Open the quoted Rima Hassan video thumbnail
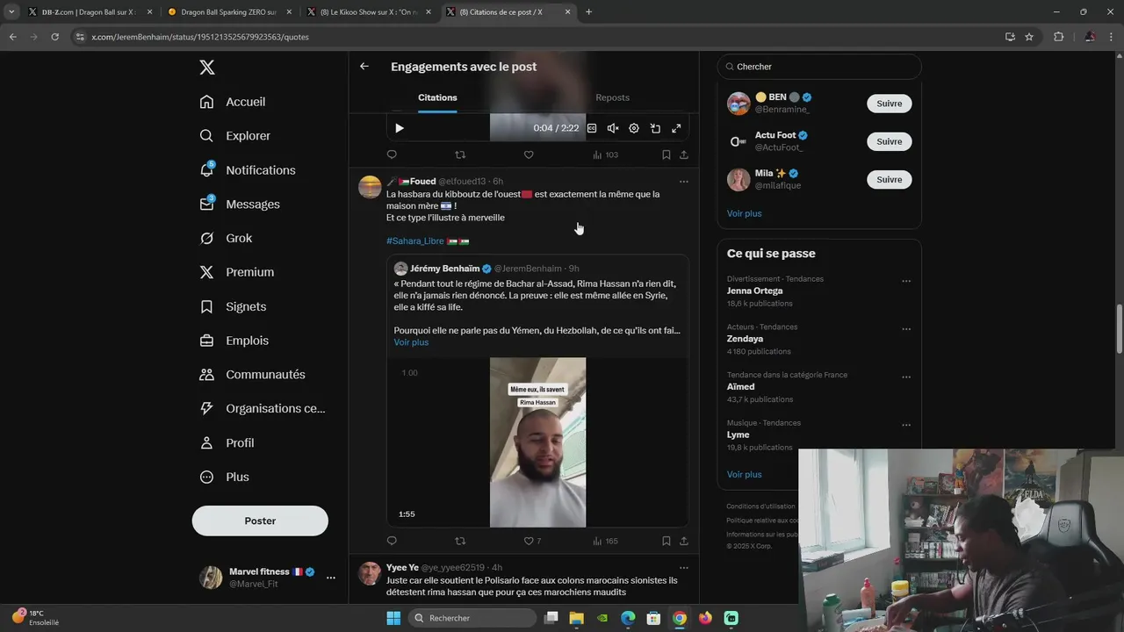The height and width of the screenshot is (632, 1124). 537,442
